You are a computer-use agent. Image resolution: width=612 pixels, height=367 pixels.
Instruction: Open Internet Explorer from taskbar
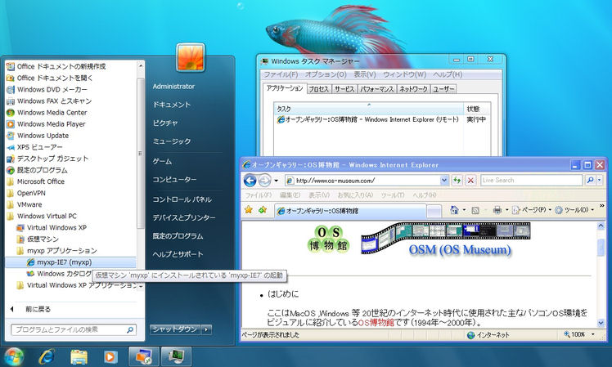pos(47,356)
